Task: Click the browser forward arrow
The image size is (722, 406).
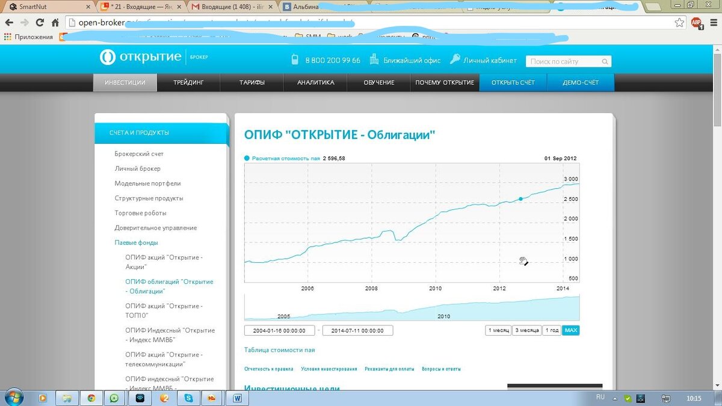Action: point(25,22)
